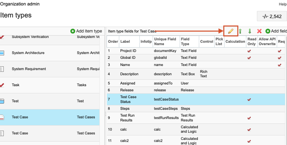The height and width of the screenshot is (145, 287).
Task: Click the Control column header
Action: click(207, 42)
